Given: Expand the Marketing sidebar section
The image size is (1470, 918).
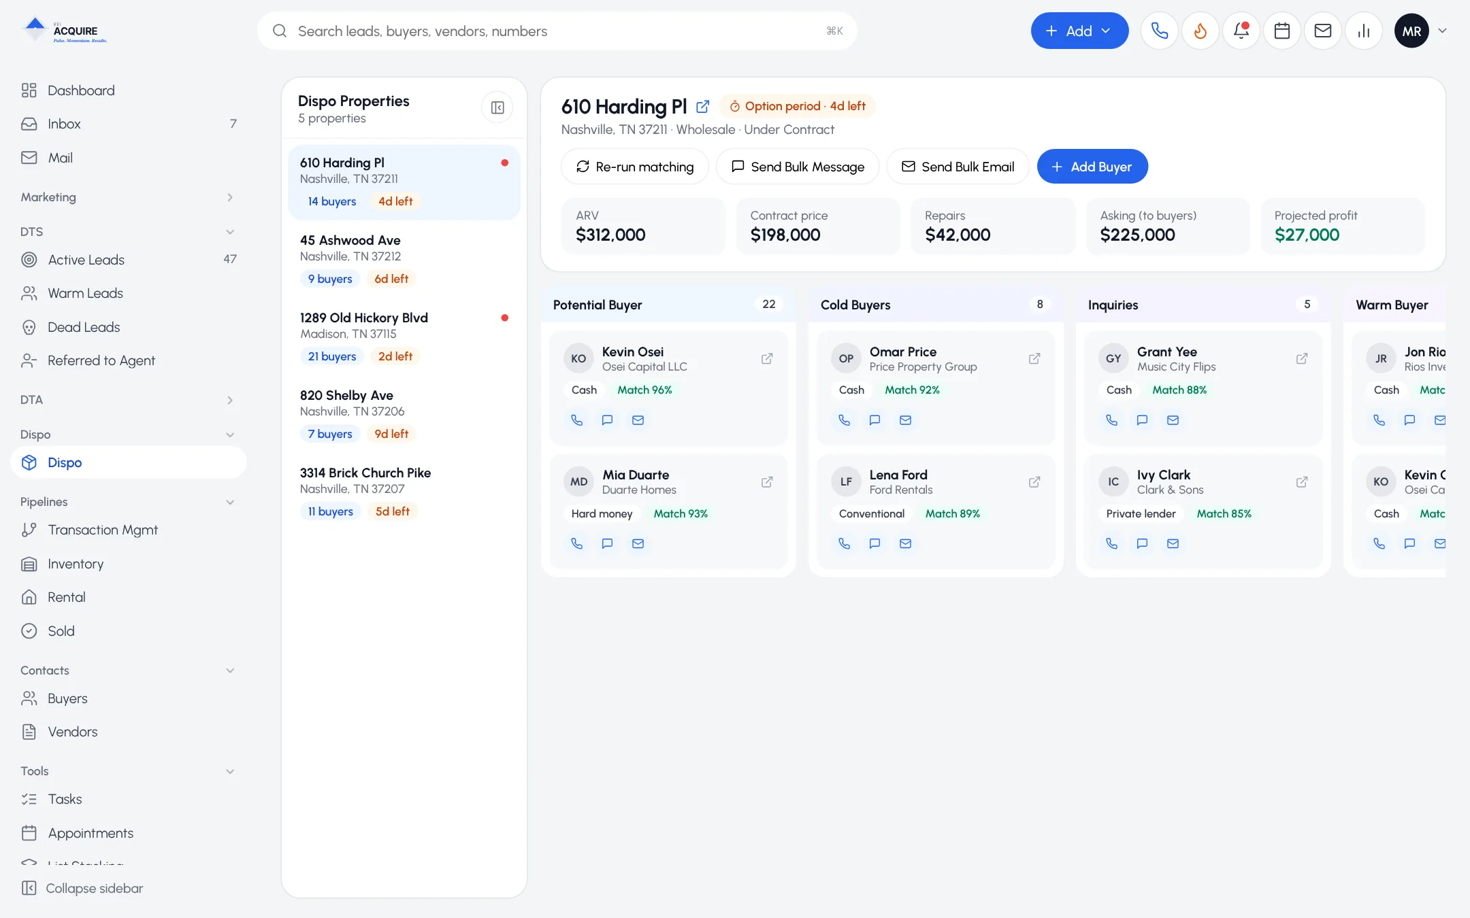Looking at the screenshot, I should [127, 197].
